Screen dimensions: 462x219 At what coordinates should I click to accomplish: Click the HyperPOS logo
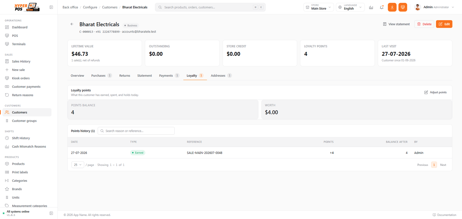[x=27, y=7]
